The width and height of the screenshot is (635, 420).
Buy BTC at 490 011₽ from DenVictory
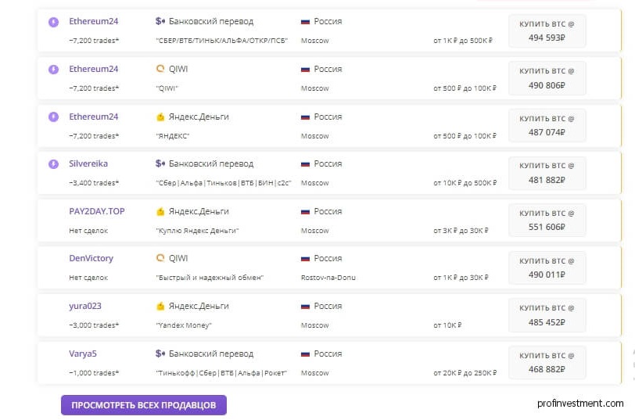click(x=547, y=267)
